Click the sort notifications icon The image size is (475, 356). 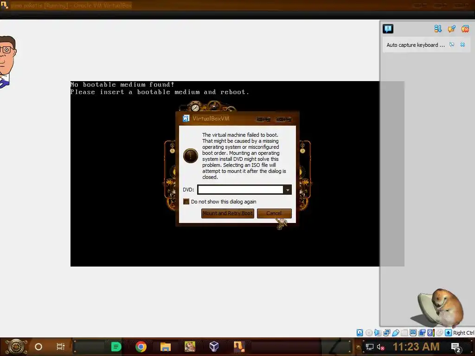(x=438, y=29)
